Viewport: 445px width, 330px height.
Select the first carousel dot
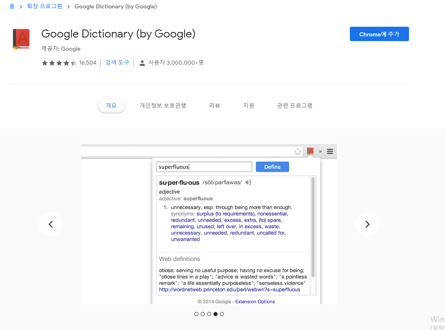click(196, 314)
